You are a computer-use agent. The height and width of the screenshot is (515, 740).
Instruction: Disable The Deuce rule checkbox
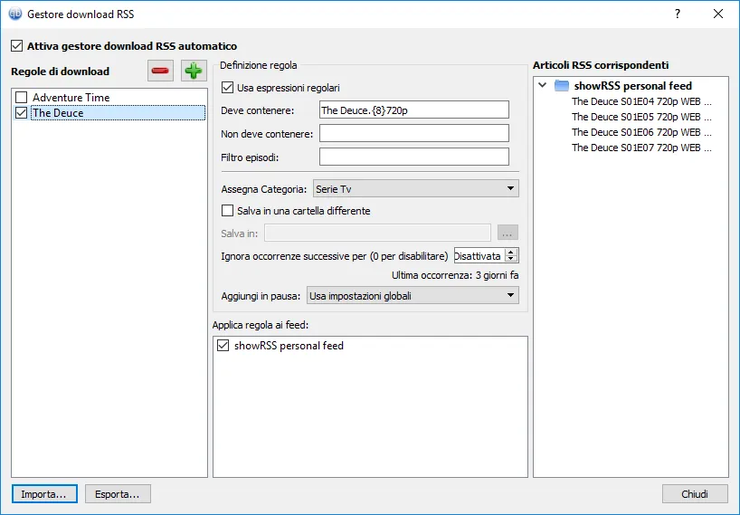[21, 113]
